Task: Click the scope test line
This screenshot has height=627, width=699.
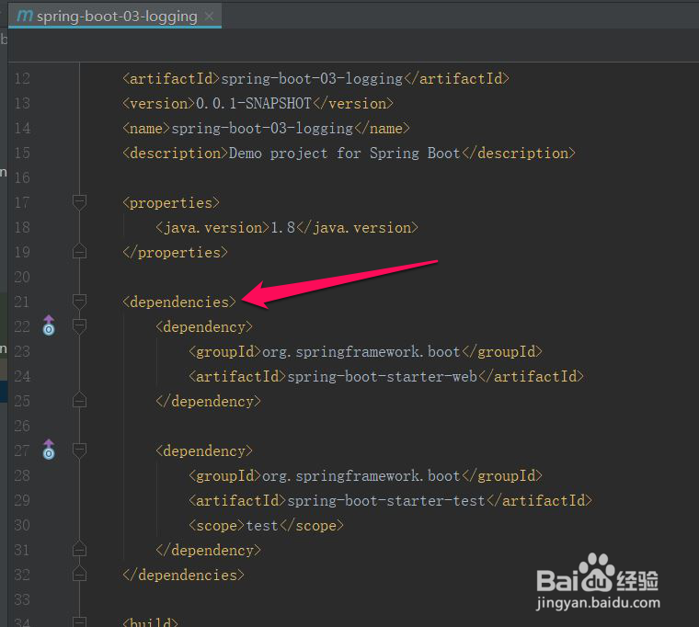Action: pos(266,525)
